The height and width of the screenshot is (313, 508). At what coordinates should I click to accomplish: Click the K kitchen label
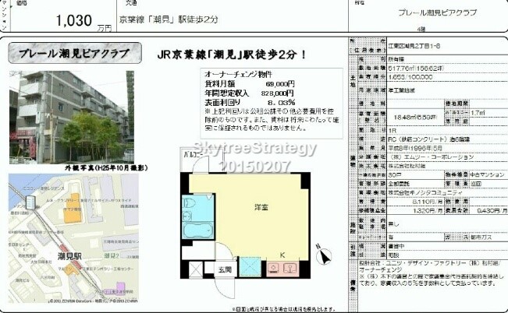[x=282, y=255]
